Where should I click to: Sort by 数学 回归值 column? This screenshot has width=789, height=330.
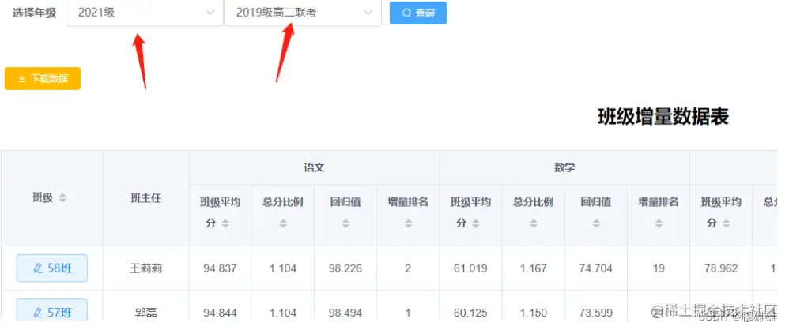tap(596, 223)
